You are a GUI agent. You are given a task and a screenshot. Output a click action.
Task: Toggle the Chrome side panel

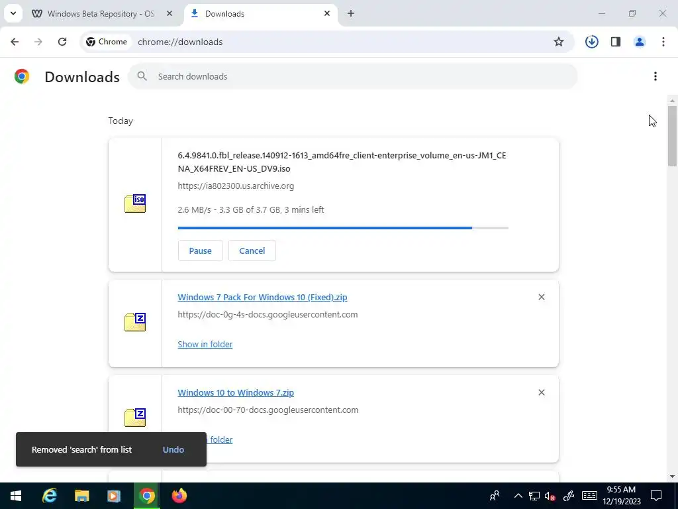click(x=616, y=42)
